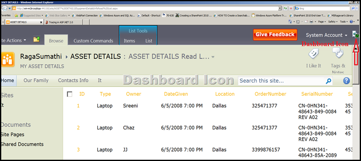Click the Navigate Up folder icon
Screen dimensions: 361x161
click(36, 40)
